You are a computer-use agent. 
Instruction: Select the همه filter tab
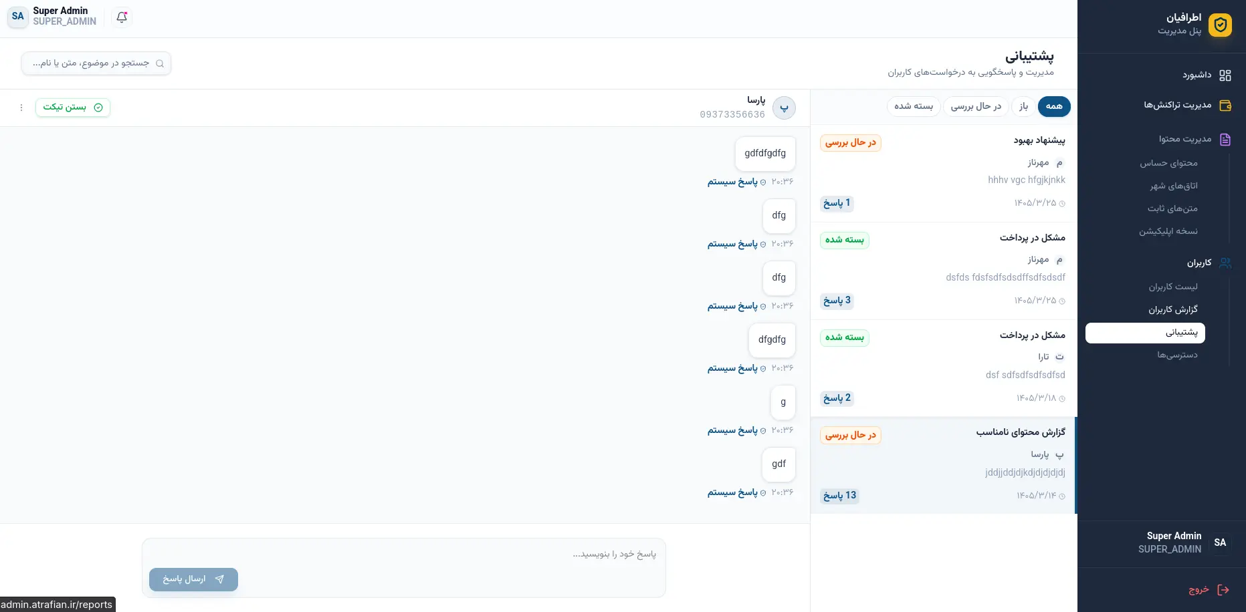(x=1054, y=106)
